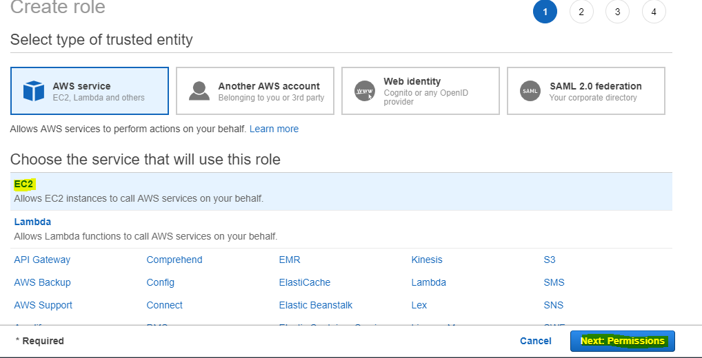
Task: Select the Config service
Action: click(160, 282)
